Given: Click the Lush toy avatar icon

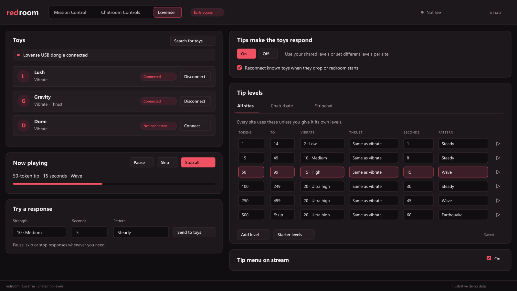Looking at the screenshot, I should coord(23,76).
